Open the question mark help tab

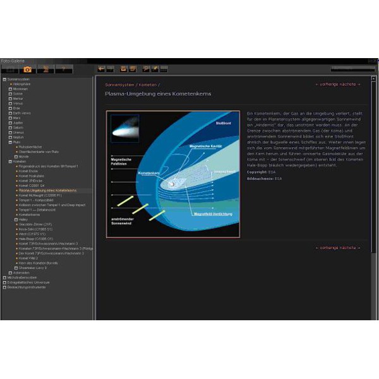click(64, 69)
